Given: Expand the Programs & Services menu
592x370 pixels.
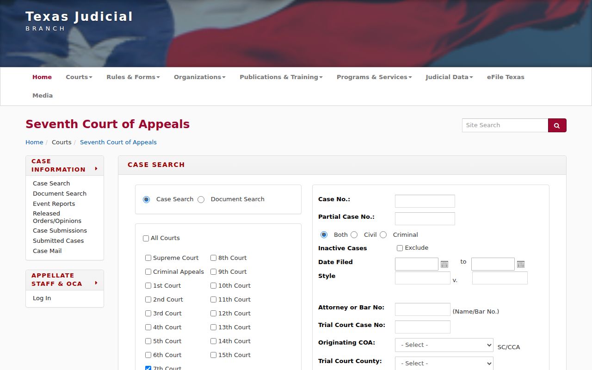Looking at the screenshot, I should [374, 77].
